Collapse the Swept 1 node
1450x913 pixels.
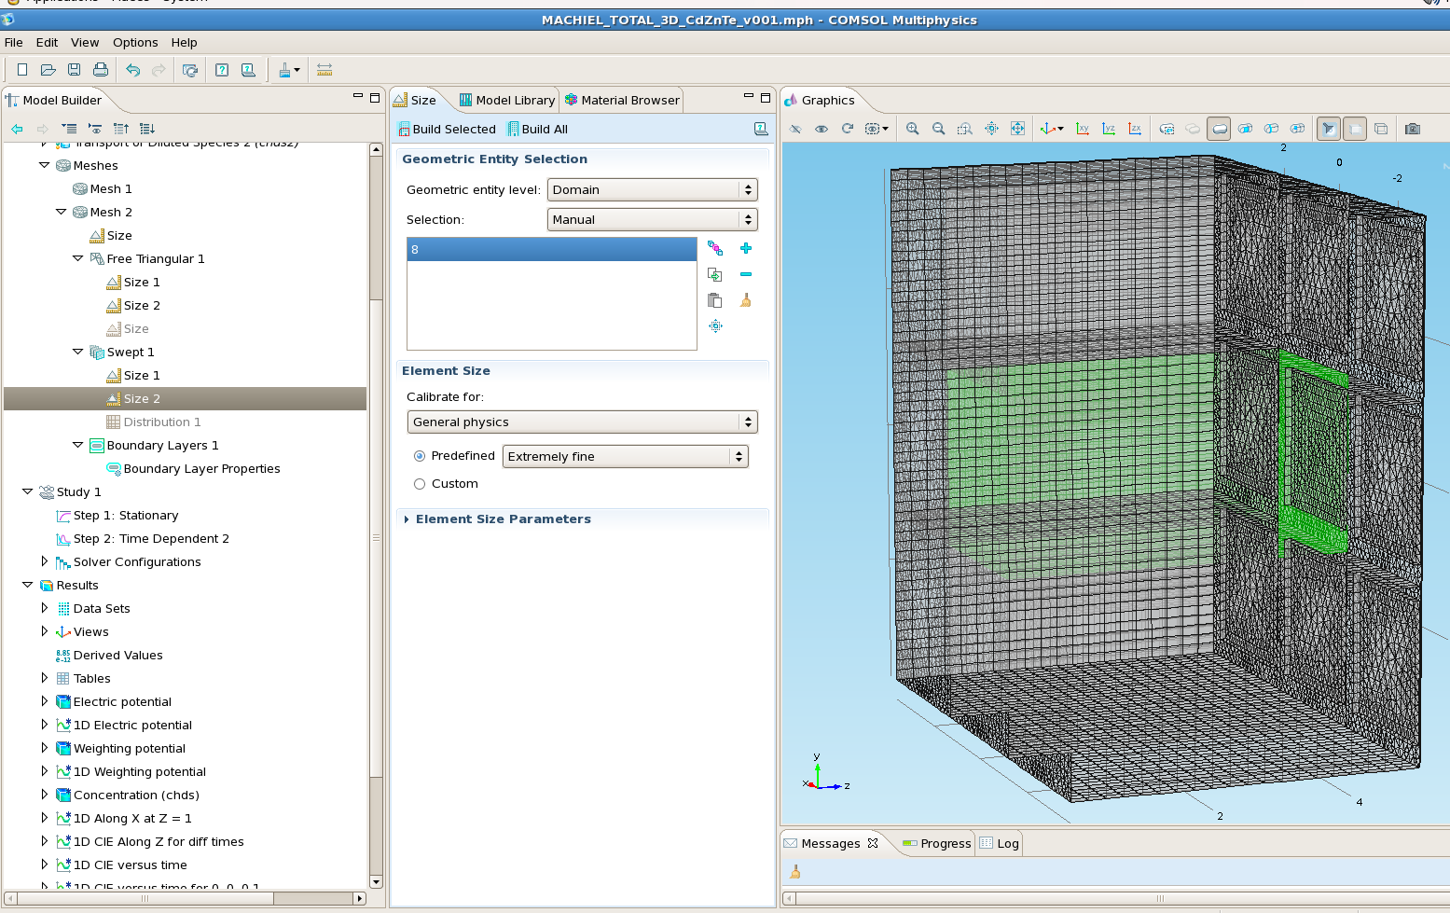[77, 352]
